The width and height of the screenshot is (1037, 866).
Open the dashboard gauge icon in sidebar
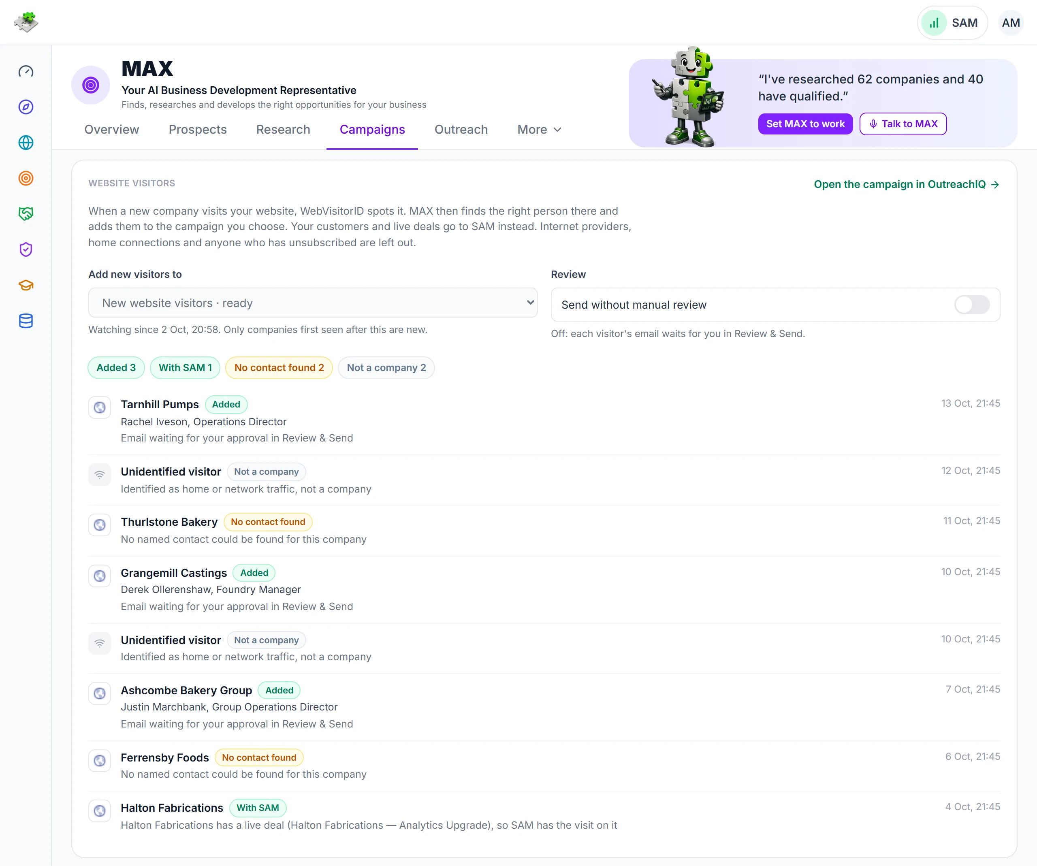(26, 72)
